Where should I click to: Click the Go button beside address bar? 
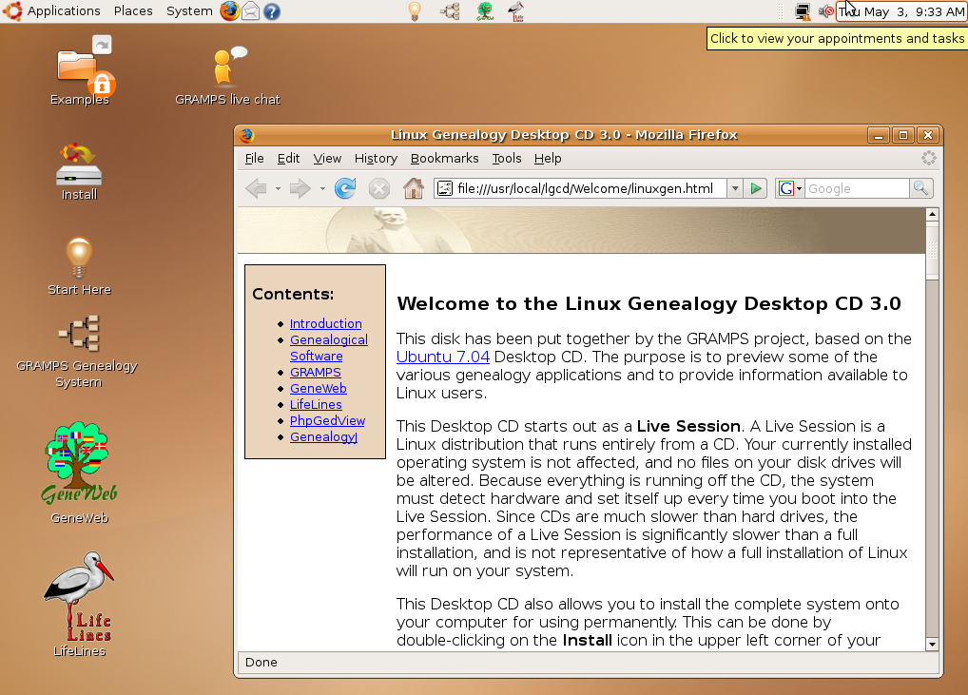click(x=756, y=188)
